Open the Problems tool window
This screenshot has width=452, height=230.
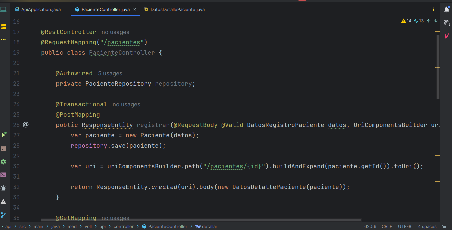tap(3, 202)
